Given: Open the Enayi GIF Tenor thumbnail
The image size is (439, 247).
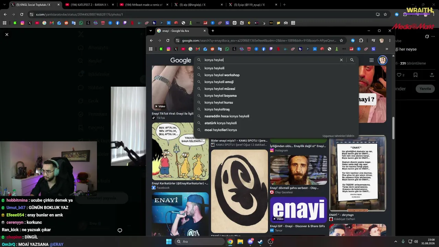Looking at the screenshot, I should [x=298, y=210].
